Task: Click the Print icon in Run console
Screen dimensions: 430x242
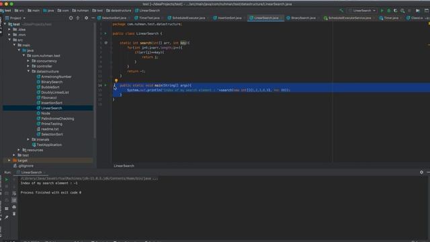Action: pyautogui.click(x=14, y=207)
